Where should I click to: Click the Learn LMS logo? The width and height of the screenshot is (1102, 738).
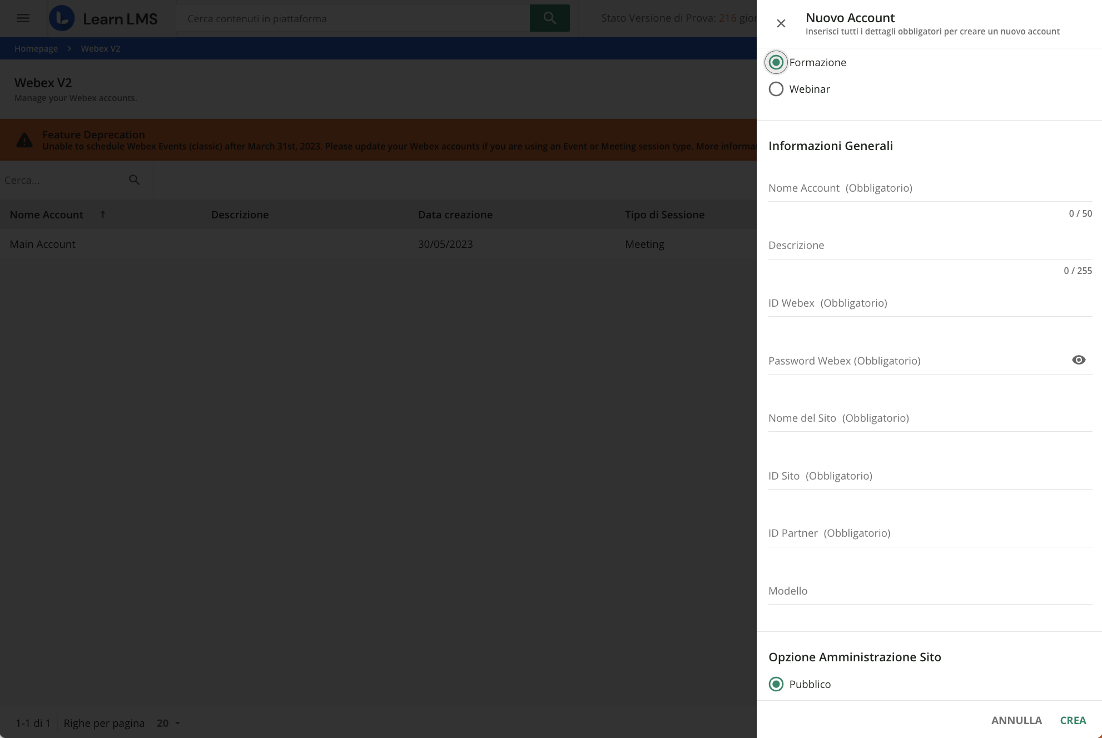tap(107, 18)
